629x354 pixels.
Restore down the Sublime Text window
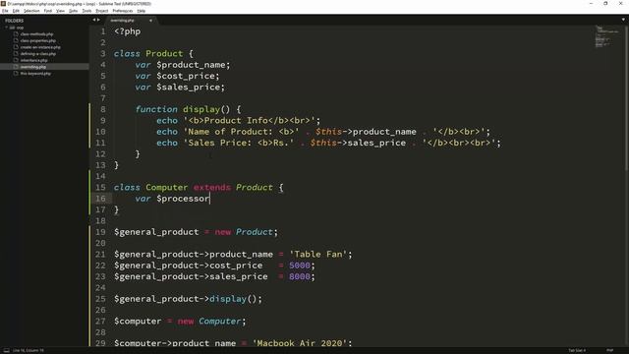click(x=605, y=4)
